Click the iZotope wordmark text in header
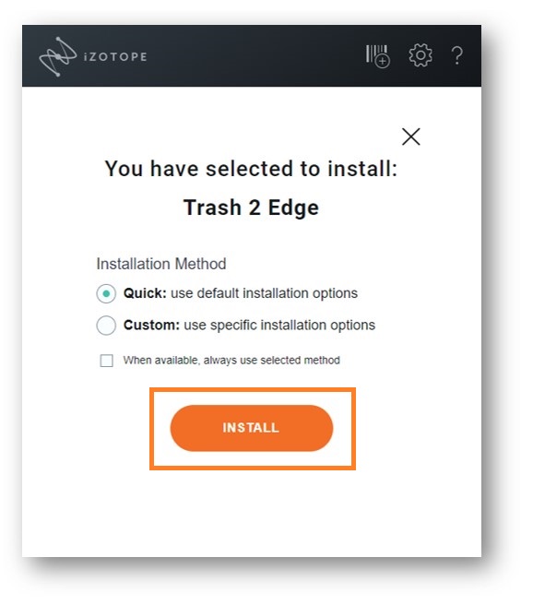Image resolution: width=533 pixels, height=605 pixels. point(115,57)
